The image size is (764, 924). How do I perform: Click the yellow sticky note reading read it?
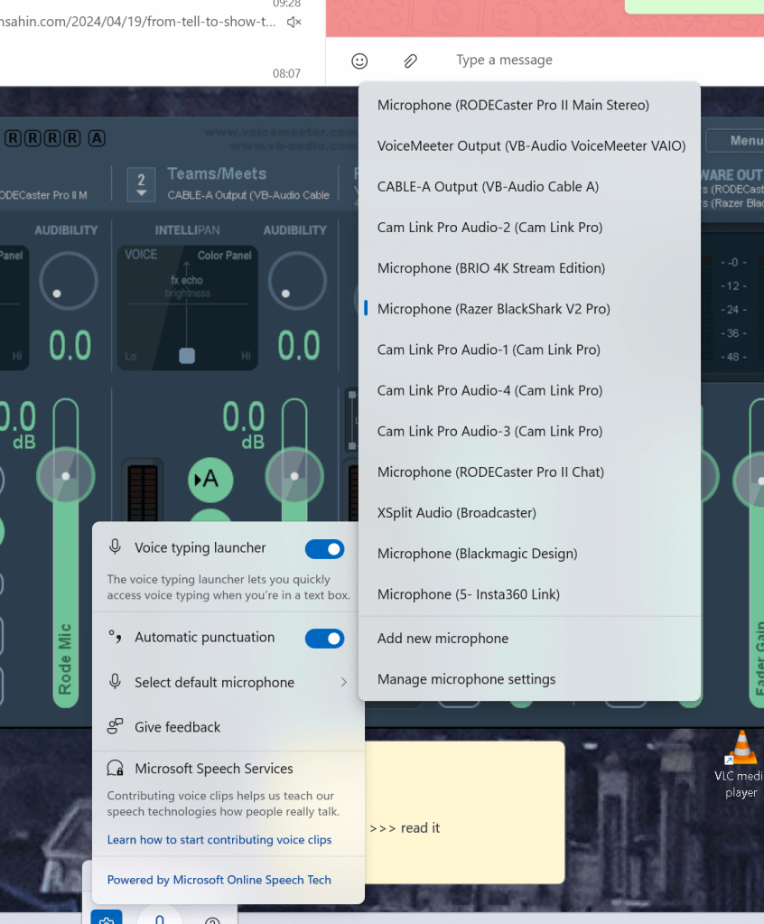click(x=465, y=812)
